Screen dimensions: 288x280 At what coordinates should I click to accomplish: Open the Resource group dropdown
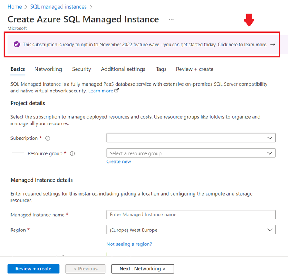click(191, 153)
